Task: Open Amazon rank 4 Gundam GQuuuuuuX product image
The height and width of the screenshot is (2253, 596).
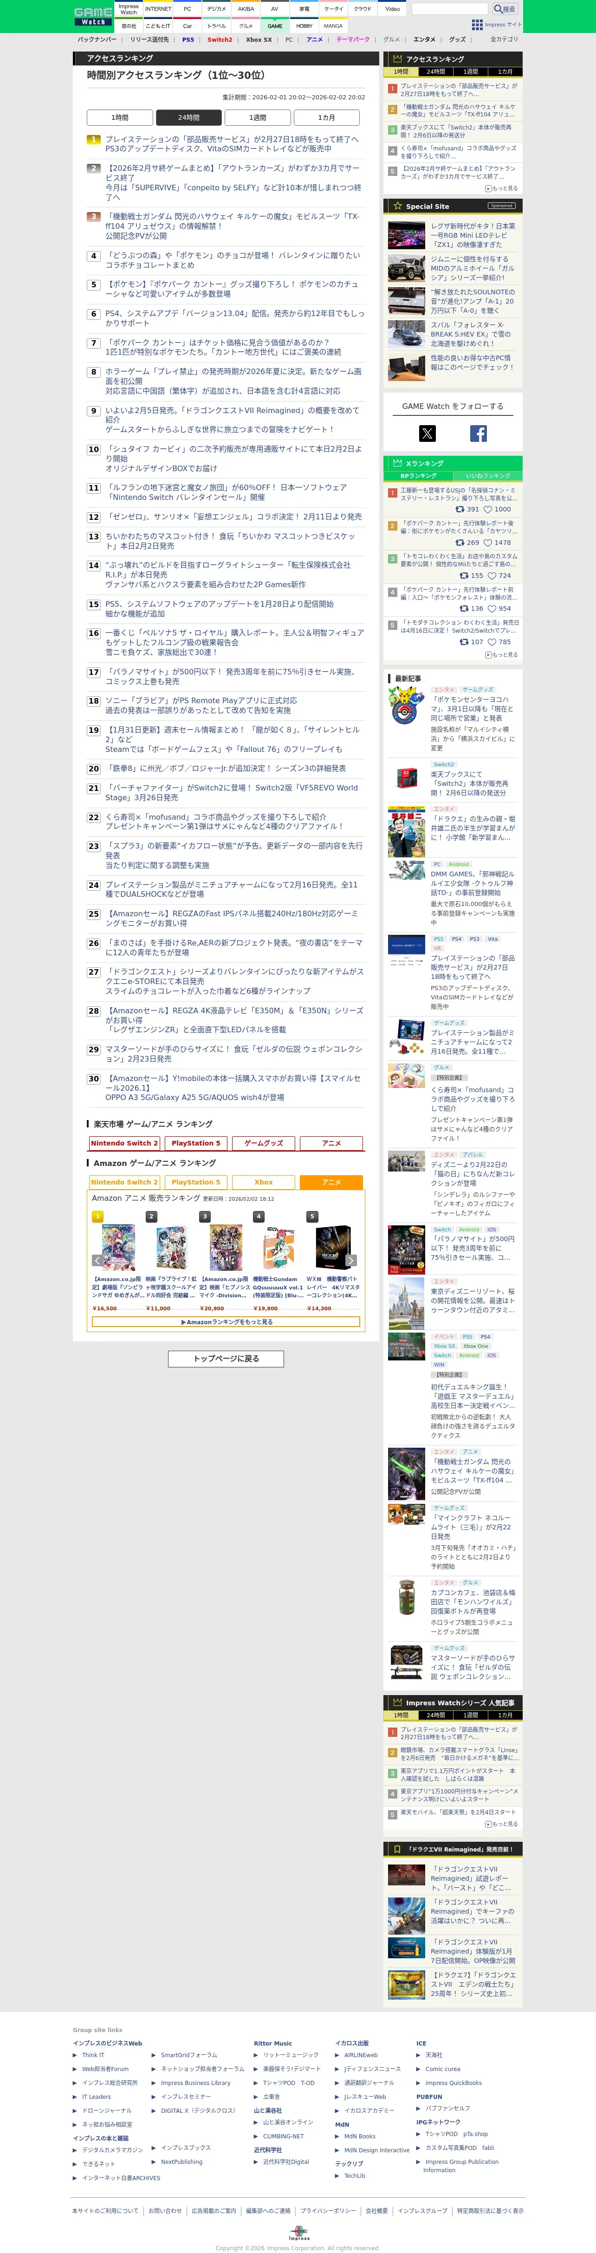Action: pyautogui.click(x=279, y=1248)
